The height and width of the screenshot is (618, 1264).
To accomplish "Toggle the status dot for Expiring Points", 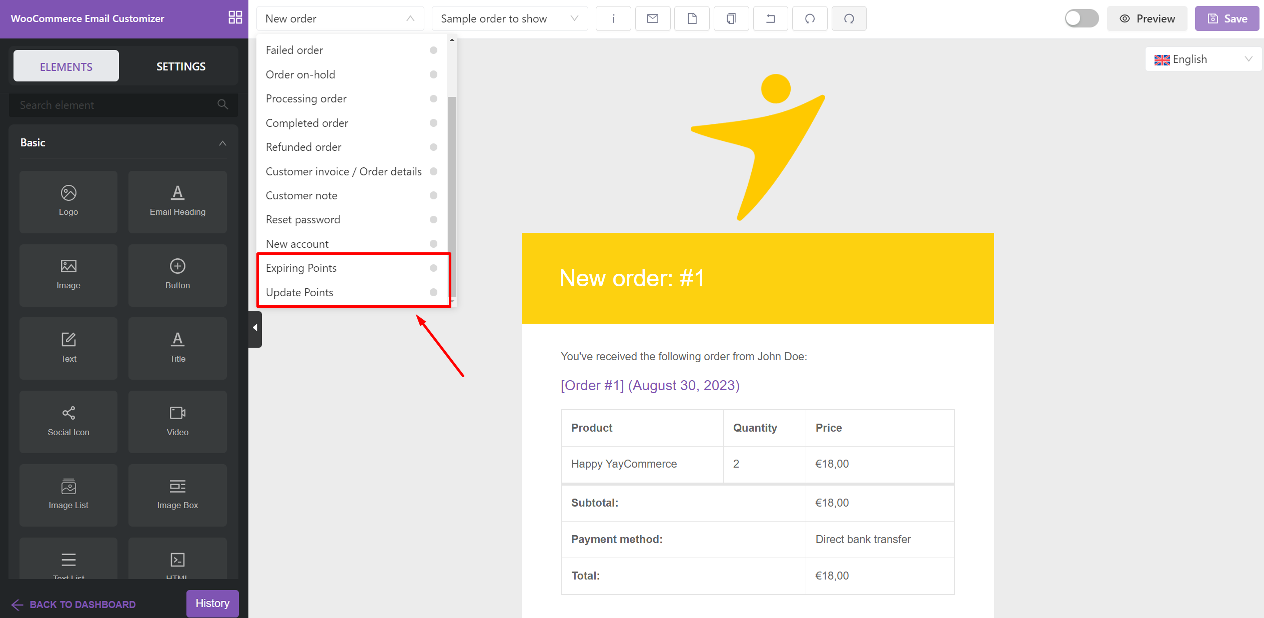I will pos(433,268).
